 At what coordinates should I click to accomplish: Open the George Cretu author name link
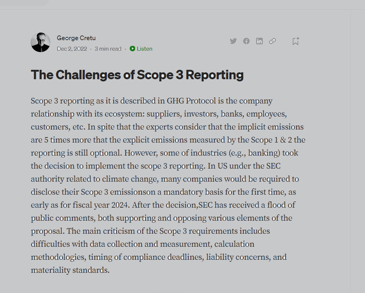click(76, 38)
